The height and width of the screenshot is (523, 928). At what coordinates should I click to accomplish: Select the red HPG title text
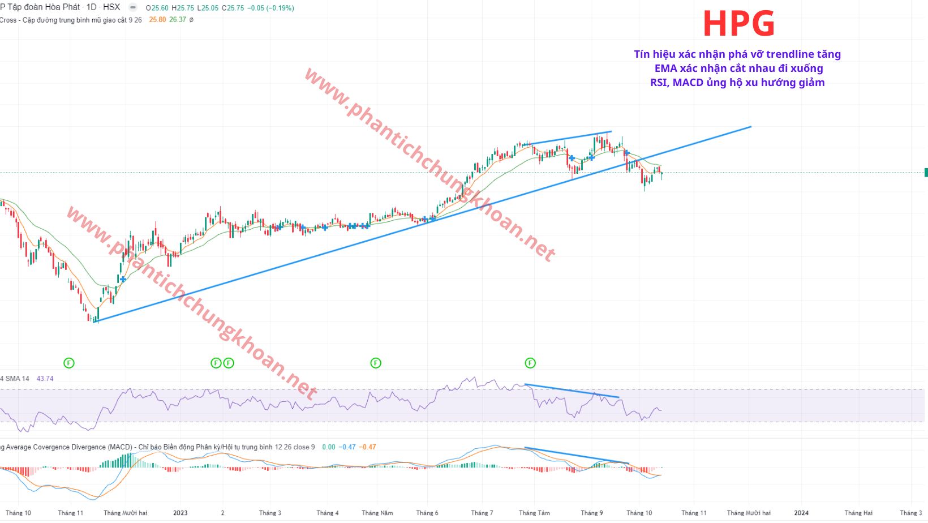(738, 24)
